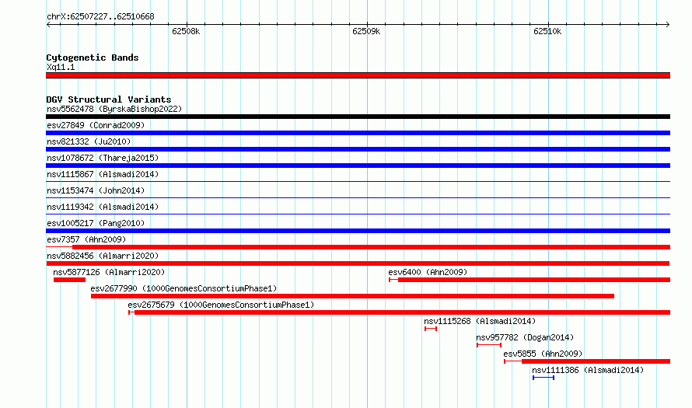Open variant nsv1115268 (Alsmadi2014)
Screen dimensions: 692x408
(x=480, y=321)
